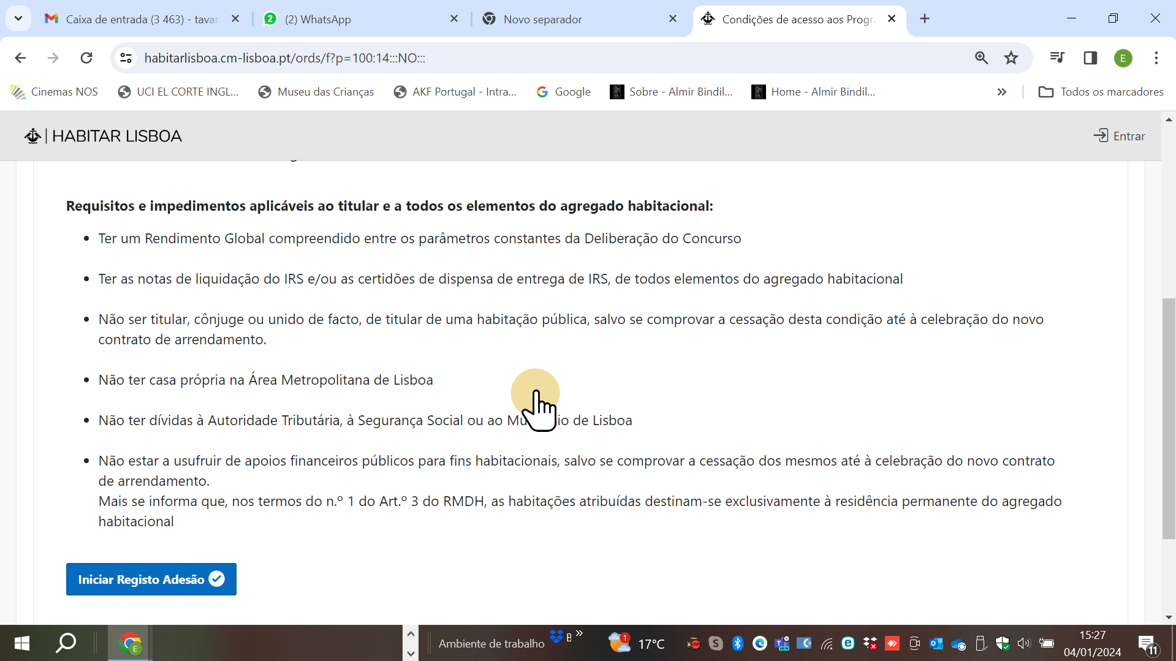Image resolution: width=1176 pixels, height=661 pixels.
Task: Expand the tab search dropdown arrow
Action: click(18, 18)
